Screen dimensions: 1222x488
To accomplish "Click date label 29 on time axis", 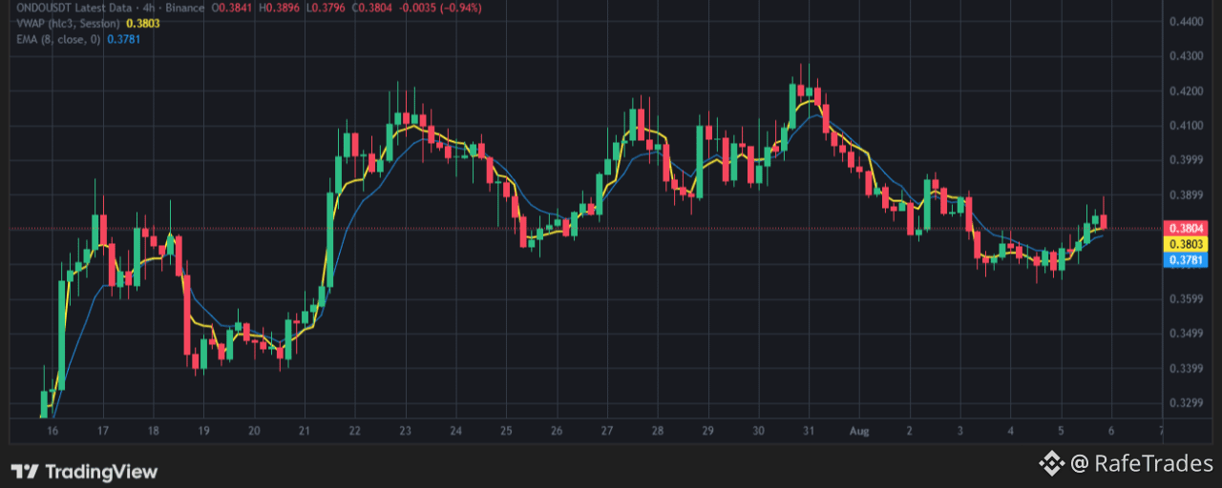I will coord(707,431).
